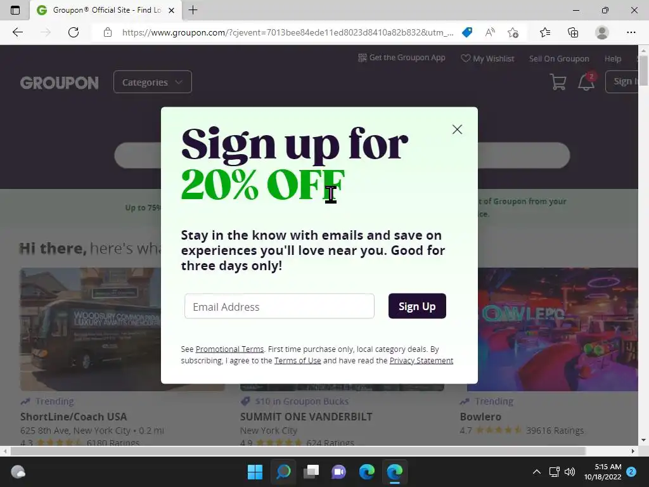Click the shopping coupon tag icon in address bar
This screenshot has width=649, height=487.
pos(467,32)
